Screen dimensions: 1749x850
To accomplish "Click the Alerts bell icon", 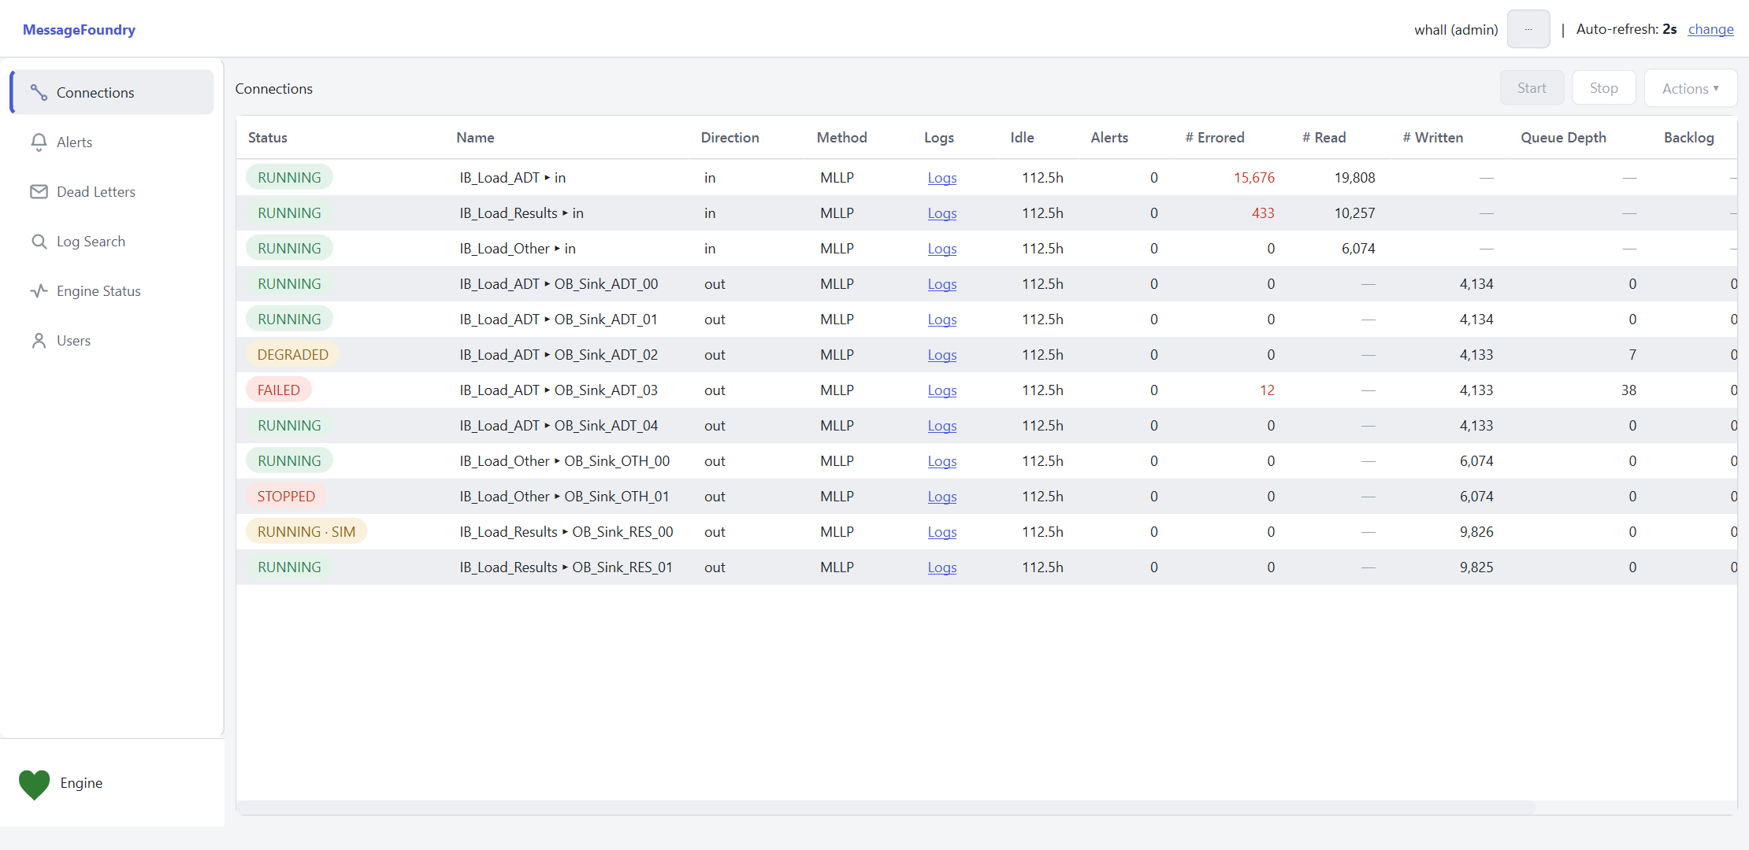I will point(39,142).
